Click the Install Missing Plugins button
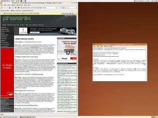Viewport: 158px width, 118px height. click(x=68, y=13)
